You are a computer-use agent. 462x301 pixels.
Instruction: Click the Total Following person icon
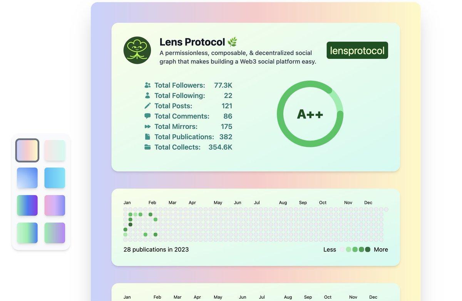pos(147,95)
